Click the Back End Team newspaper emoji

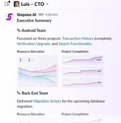point(19,93)
